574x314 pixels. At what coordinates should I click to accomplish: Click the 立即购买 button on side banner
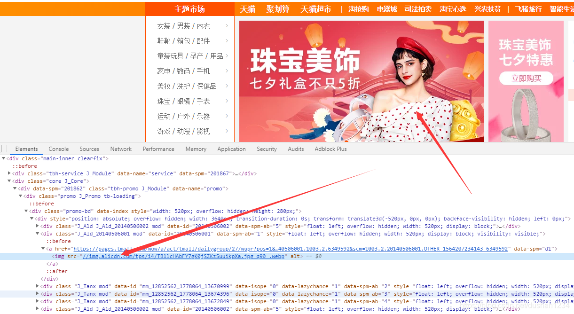coord(526,78)
